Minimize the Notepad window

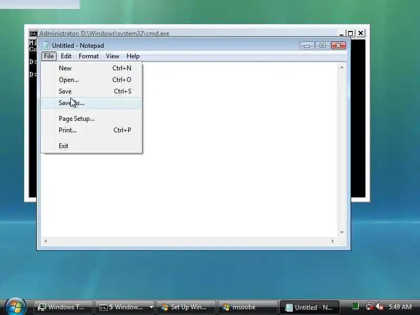point(307,46)
